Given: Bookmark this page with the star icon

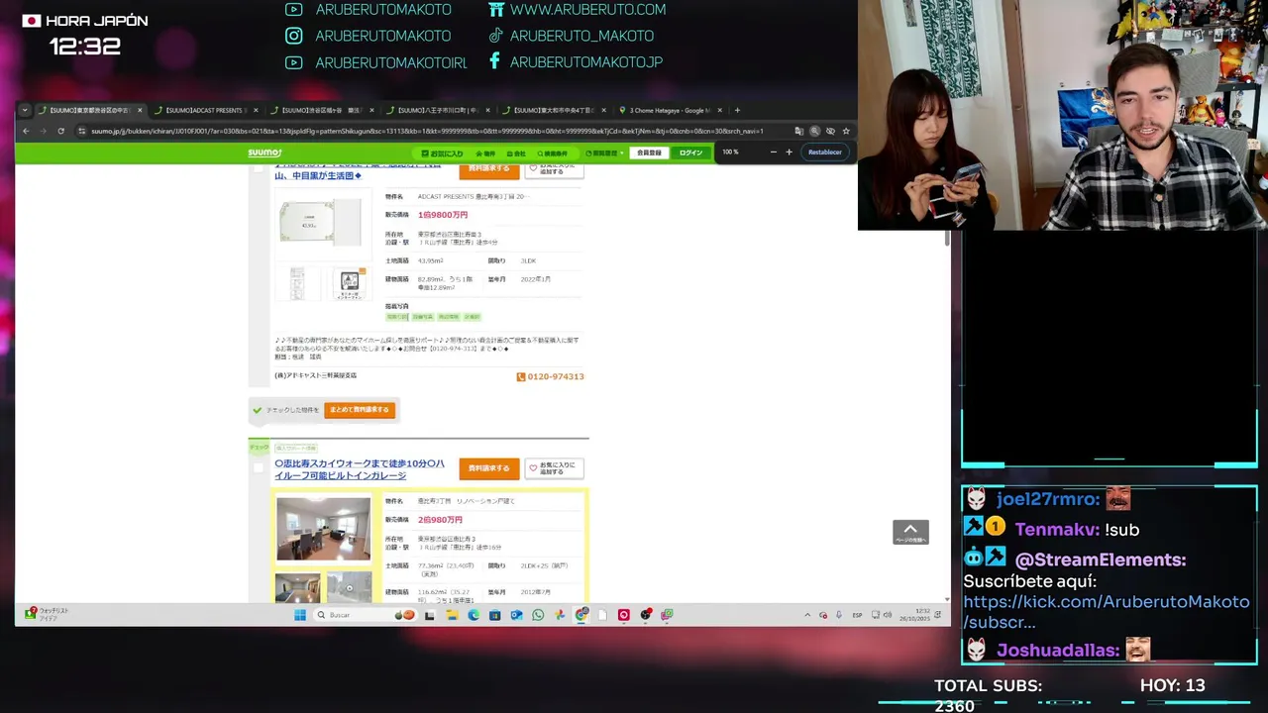Looking at the screenshot, I should coord(846,131).
